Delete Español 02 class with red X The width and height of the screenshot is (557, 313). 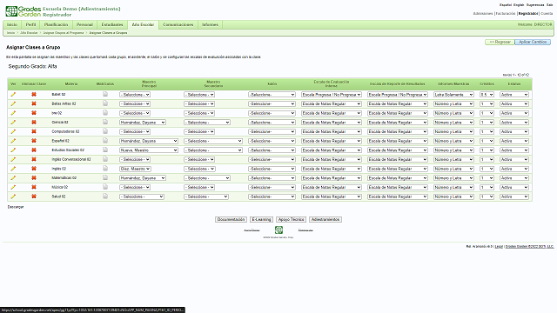point(34,141)
